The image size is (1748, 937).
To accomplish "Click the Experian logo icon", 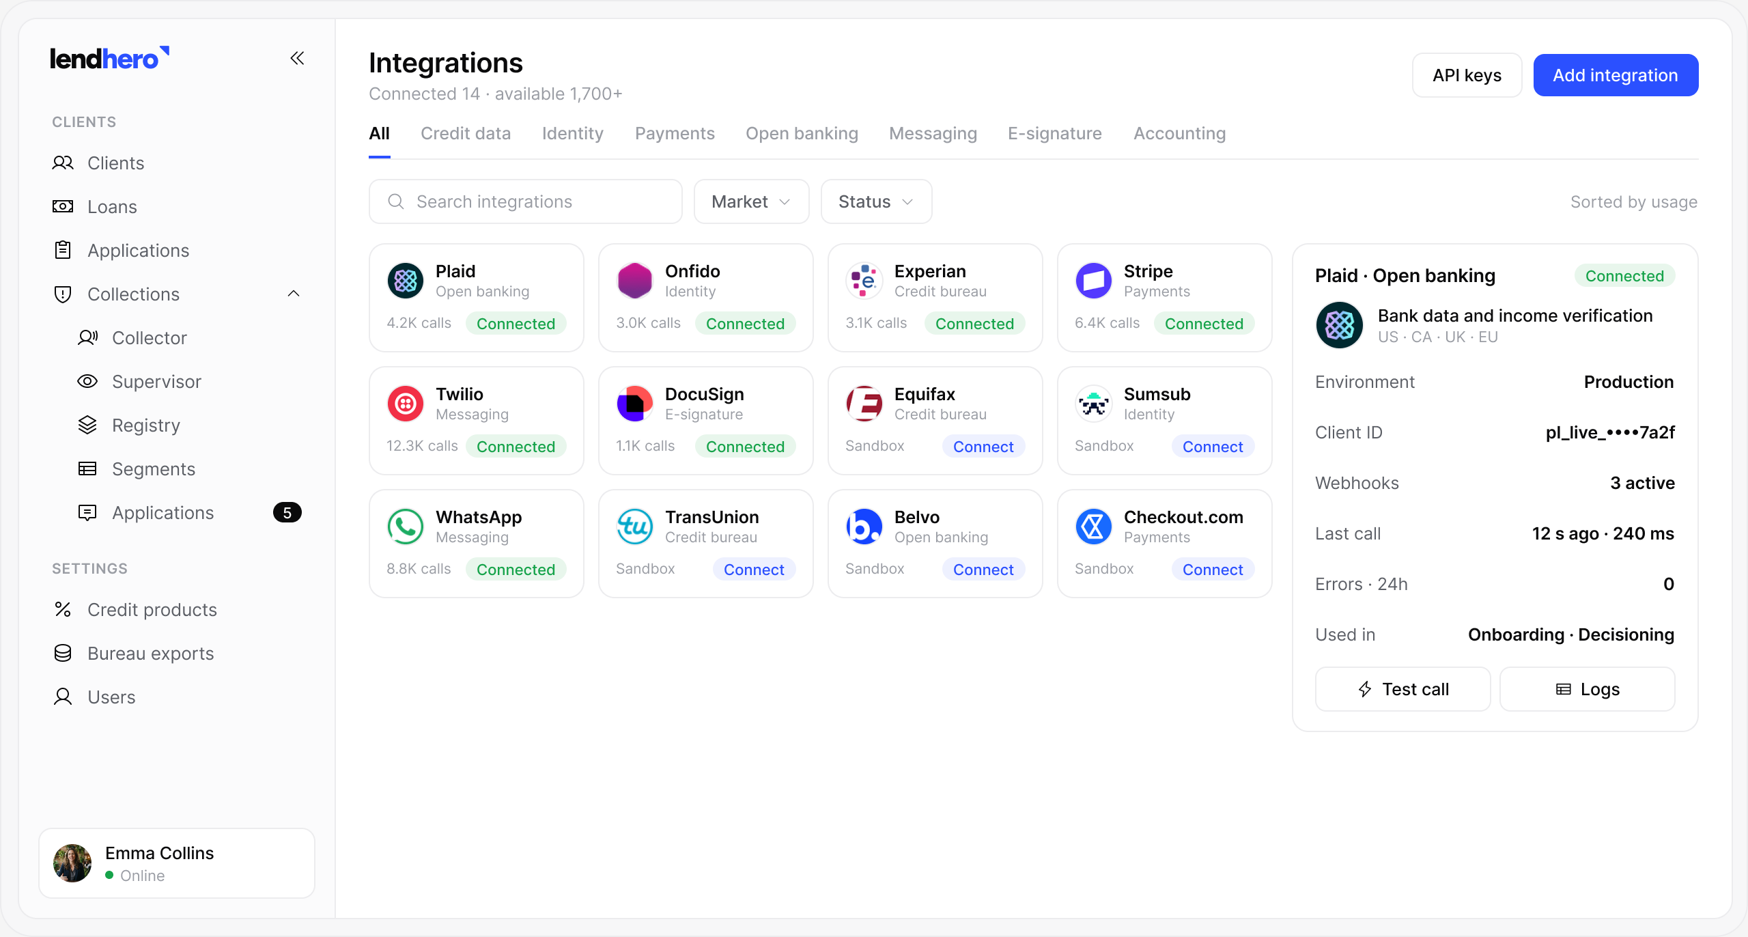I will (x=864, y=281).
